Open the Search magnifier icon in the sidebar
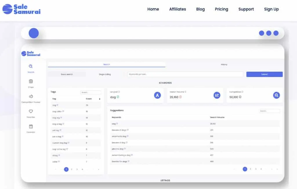297x189 pixels. 31,66
